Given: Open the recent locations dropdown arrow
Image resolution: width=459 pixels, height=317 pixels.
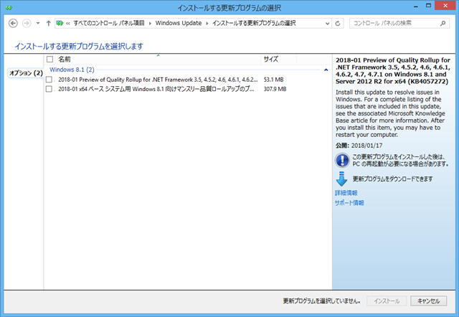Looking at the screenshot, I should [38, 23].
